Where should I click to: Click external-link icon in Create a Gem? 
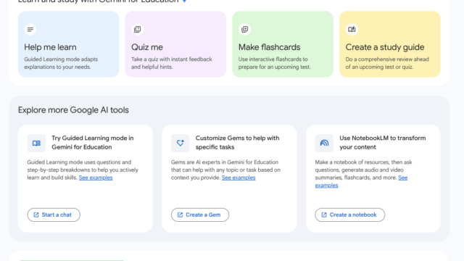pos(180,215)
